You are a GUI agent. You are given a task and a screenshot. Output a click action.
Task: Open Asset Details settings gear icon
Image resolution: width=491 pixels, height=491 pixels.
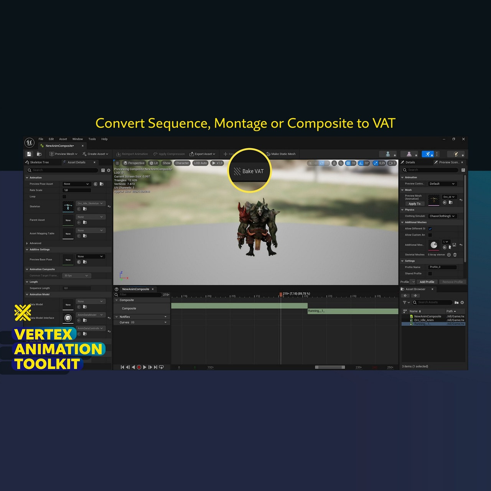(109, 170)
